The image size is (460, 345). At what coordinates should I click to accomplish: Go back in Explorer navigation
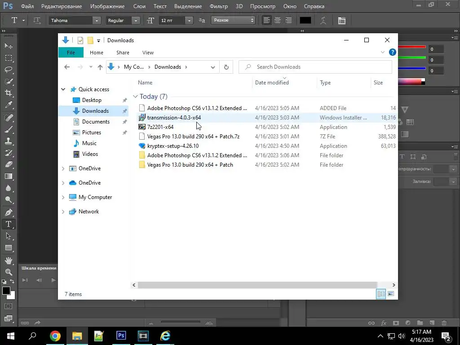(67, 67)
